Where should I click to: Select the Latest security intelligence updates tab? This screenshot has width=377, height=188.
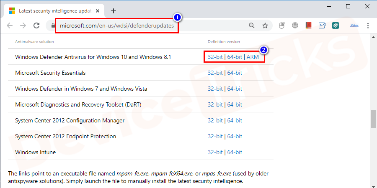click(54, 11)
